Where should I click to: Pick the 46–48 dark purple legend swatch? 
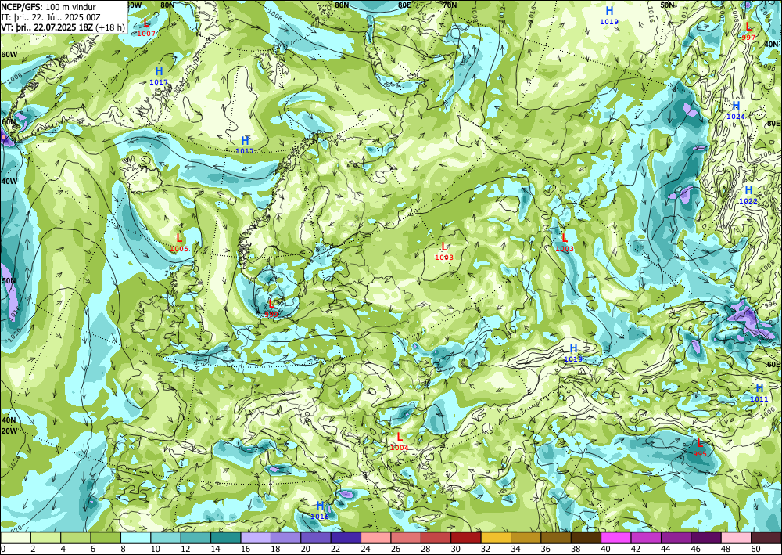pyautogui.click(x=706, y=538)
